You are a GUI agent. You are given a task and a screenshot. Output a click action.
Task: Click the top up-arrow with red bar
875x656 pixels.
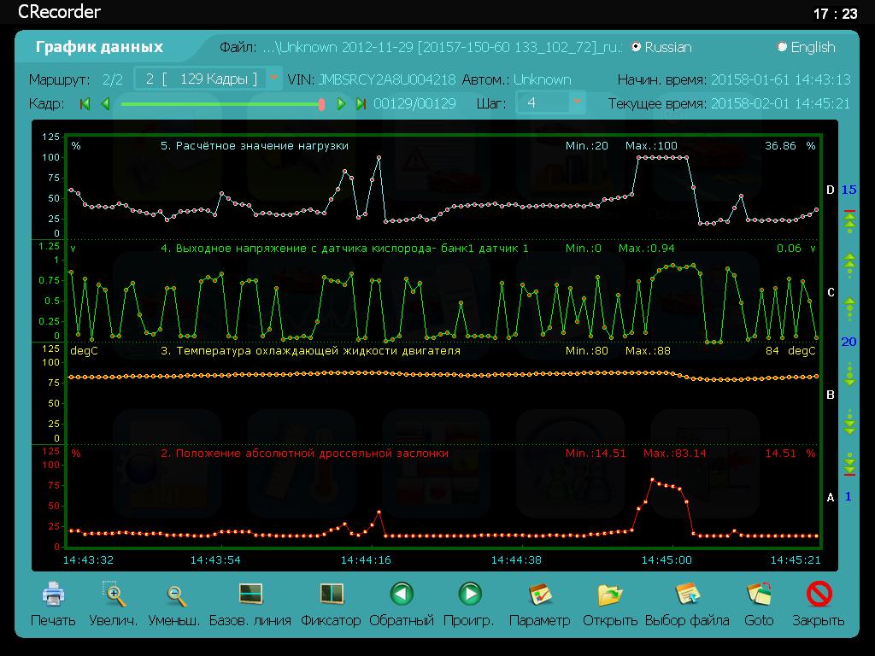click(849, 221)
